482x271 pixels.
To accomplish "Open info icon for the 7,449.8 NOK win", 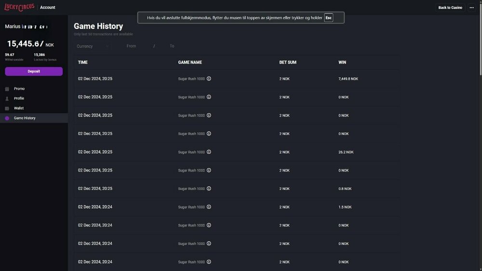I will pos(209,79).
